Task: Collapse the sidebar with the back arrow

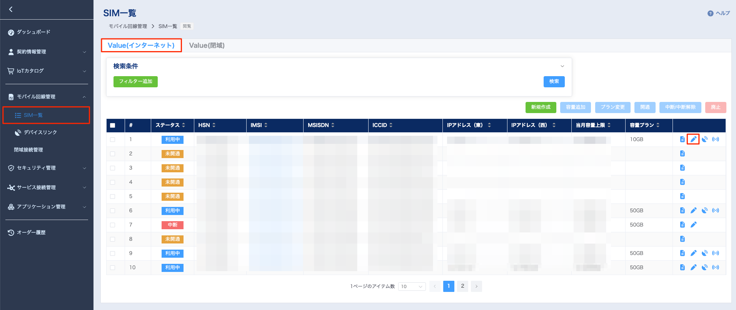Action: pyautogui.click(x=11, y=9)
